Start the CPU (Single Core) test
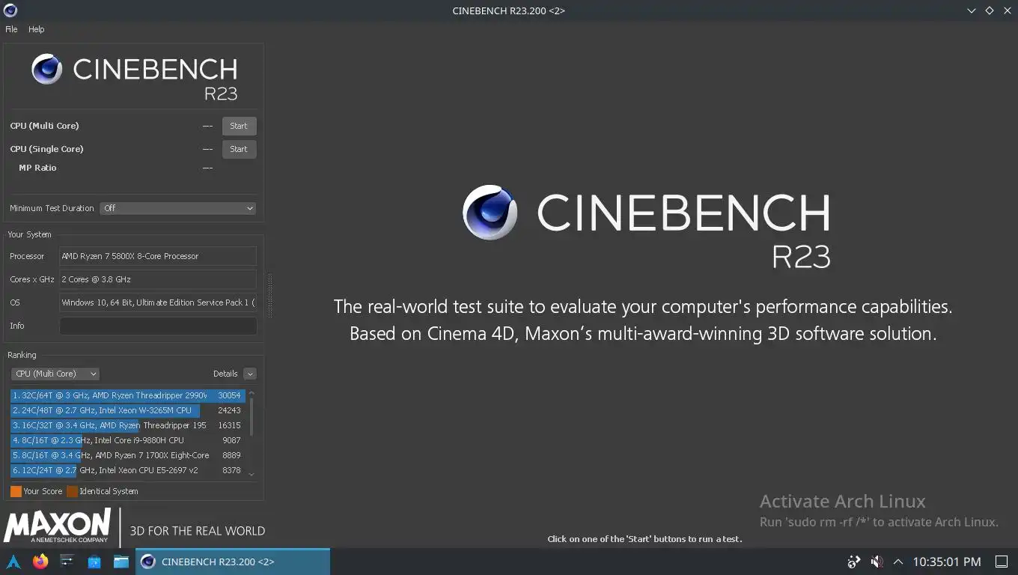 point(239,149)
